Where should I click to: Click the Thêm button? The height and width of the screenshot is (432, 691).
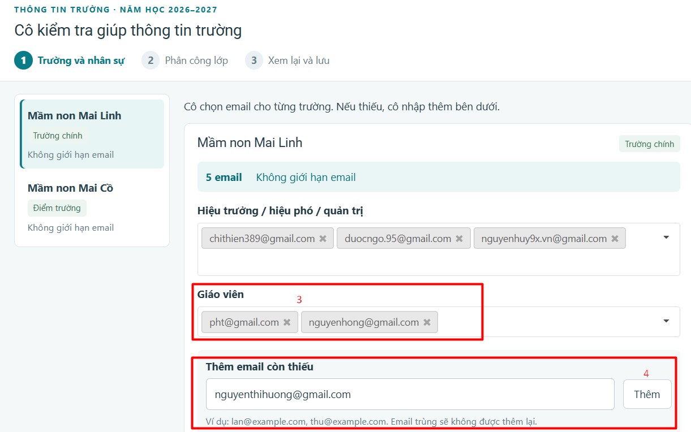(647, 394)
